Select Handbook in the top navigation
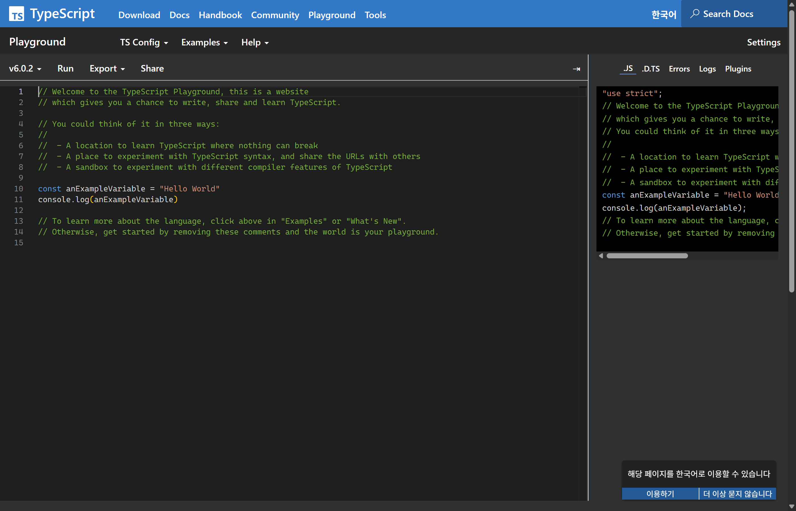796x511 pixels. click(x=220, y=15)
